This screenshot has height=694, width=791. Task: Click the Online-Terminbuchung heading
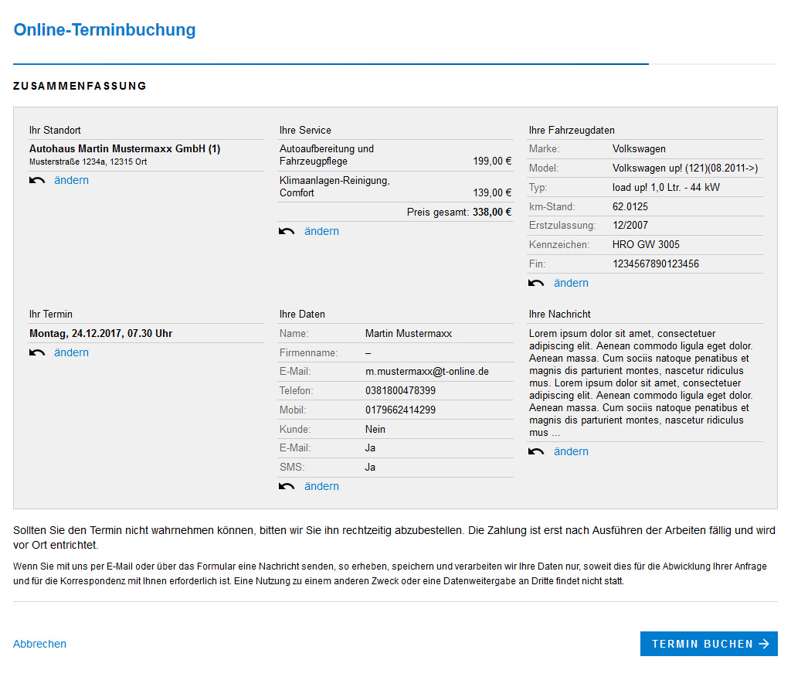(x=104, y=30)
